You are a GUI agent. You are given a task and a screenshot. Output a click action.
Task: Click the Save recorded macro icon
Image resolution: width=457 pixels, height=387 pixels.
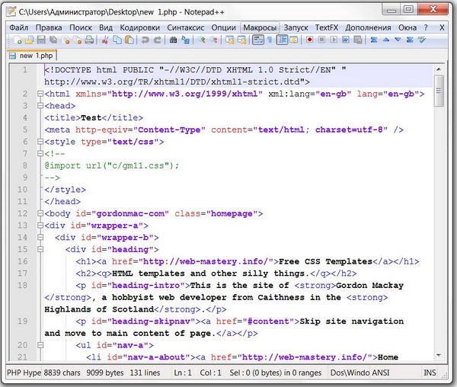tap(358, 40)
